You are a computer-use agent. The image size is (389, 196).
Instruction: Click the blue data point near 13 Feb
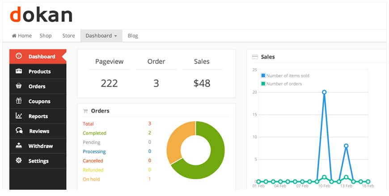click(346, 146)
